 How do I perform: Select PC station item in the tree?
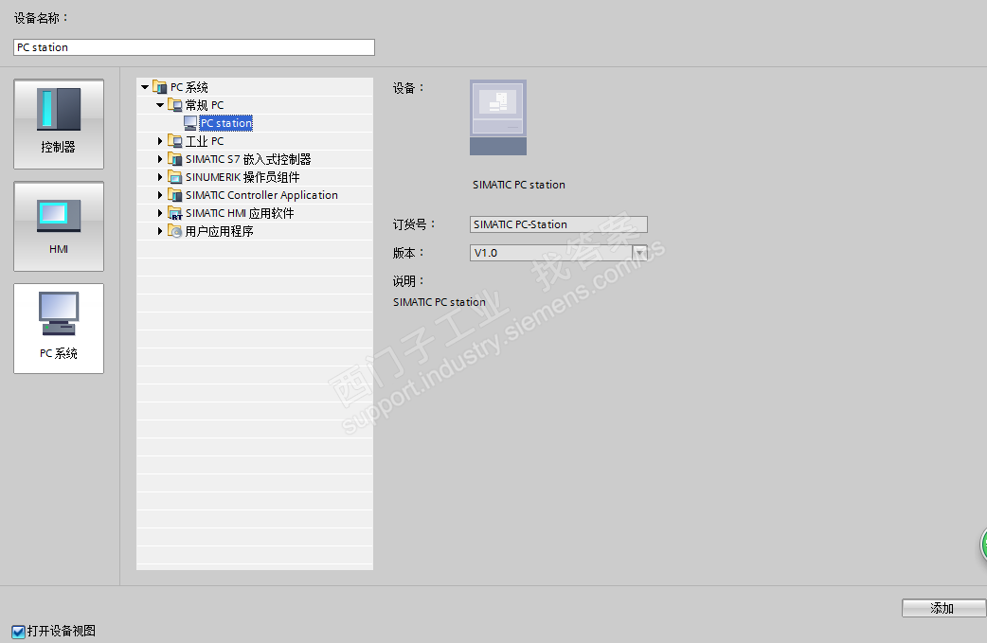[x=226, y=123]
